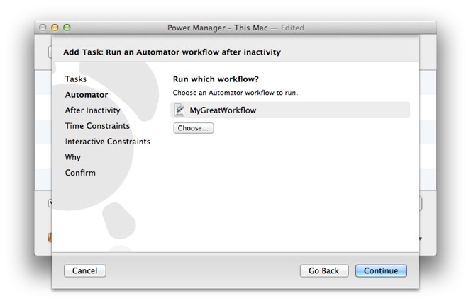The image size is (471, 303).
Task: Cancel the Add Task dialog
Action: point(84,270)
